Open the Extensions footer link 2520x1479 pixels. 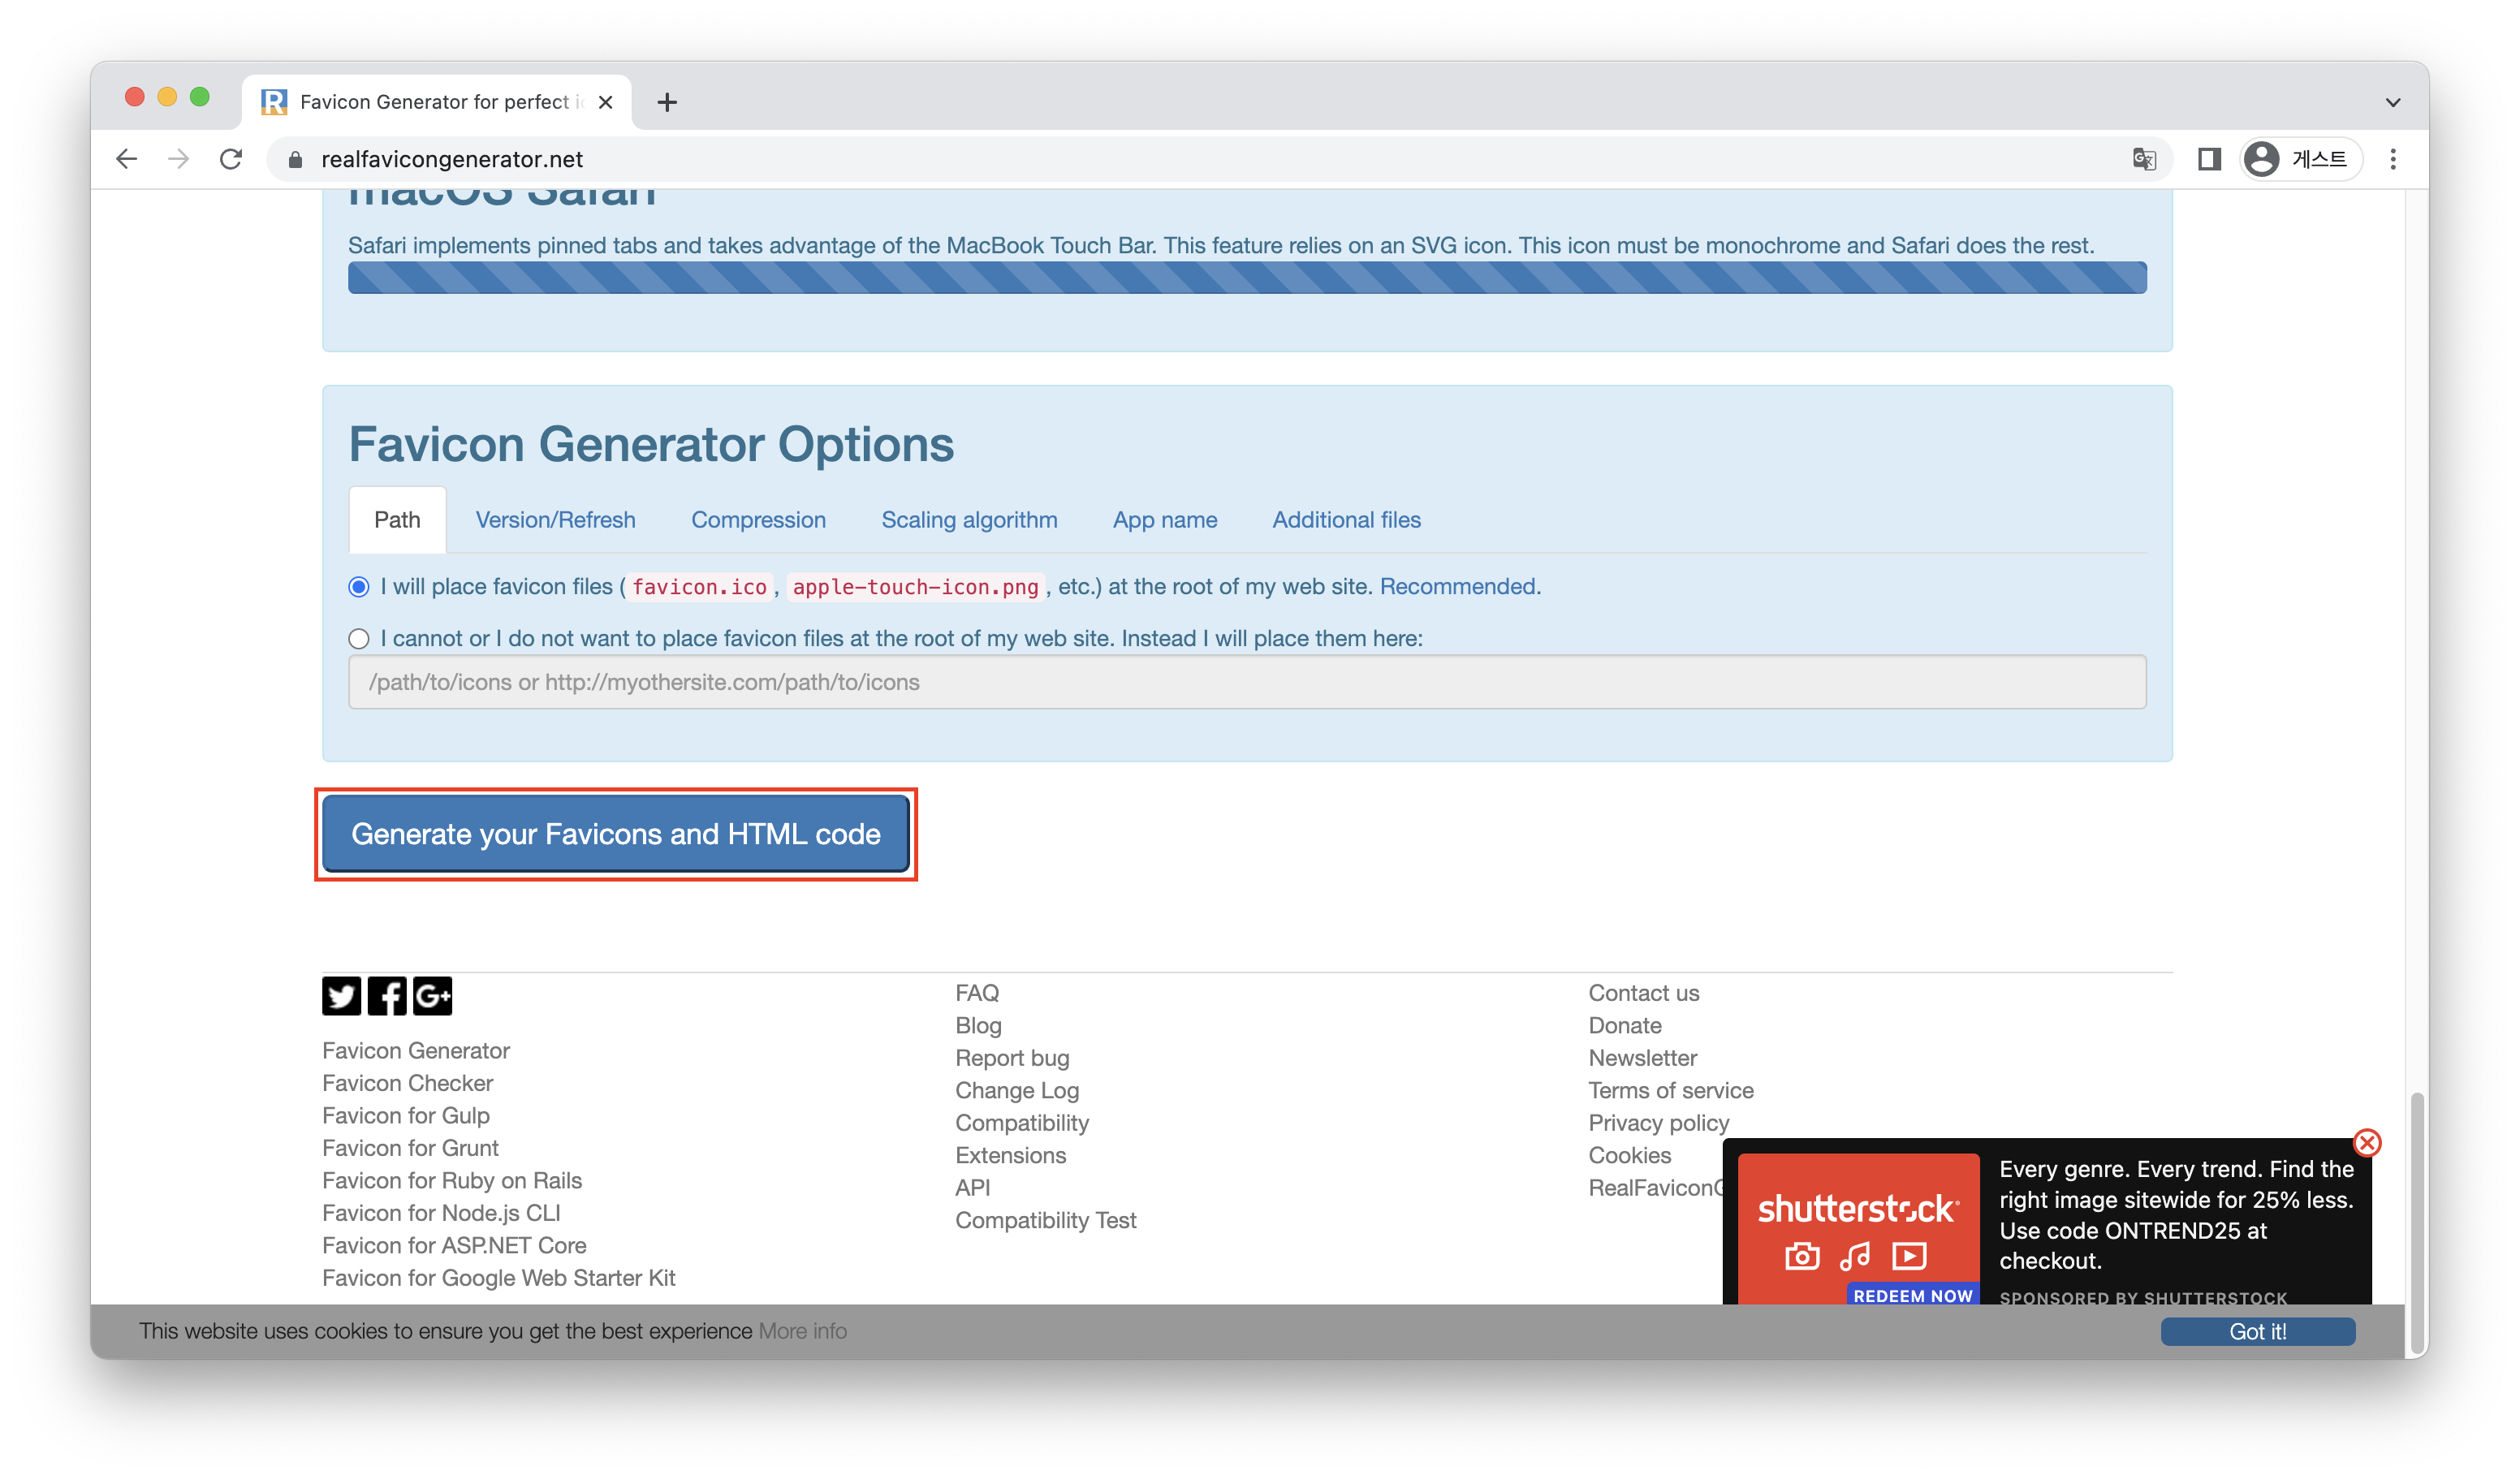1010,1155
